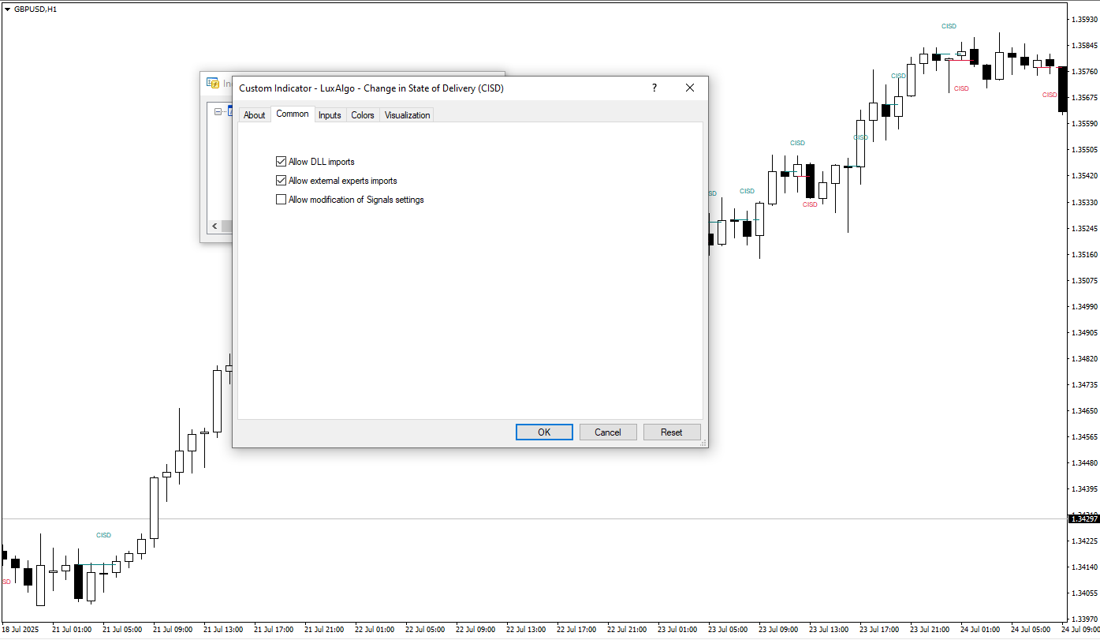The image size is (1100, 640).
Task: Click left scroll arrow in background window
Action: click(214, 226)
